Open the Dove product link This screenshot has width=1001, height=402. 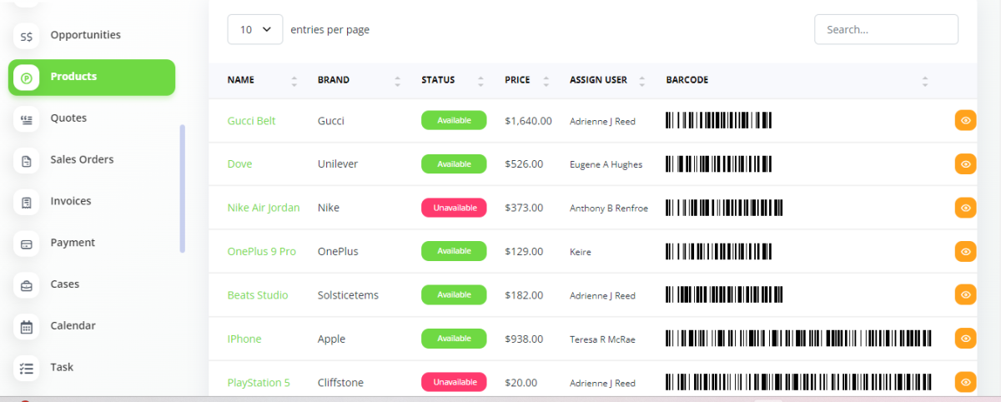tap(239, 164)
